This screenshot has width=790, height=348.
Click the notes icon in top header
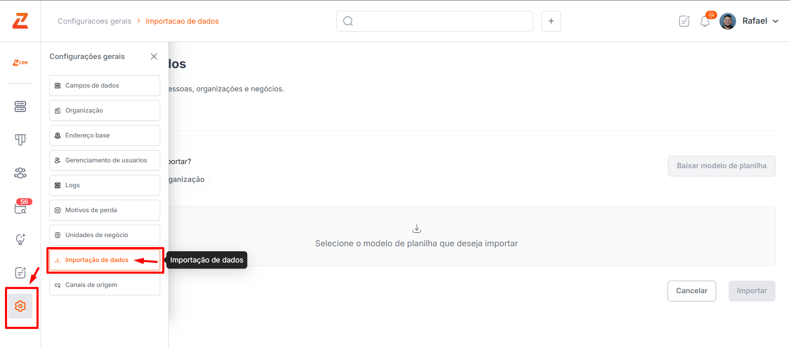click(x=684, y=21)
